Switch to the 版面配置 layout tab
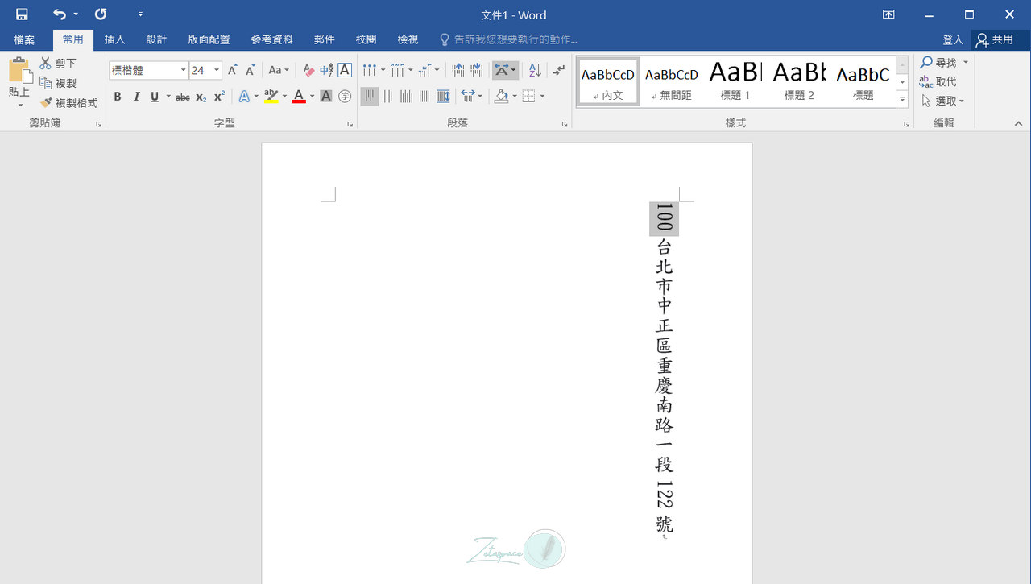 [209, 39]
